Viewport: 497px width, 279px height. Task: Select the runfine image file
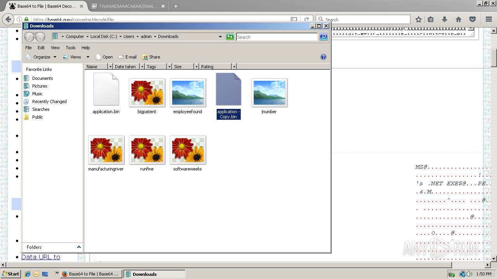(x=147, y=150)
